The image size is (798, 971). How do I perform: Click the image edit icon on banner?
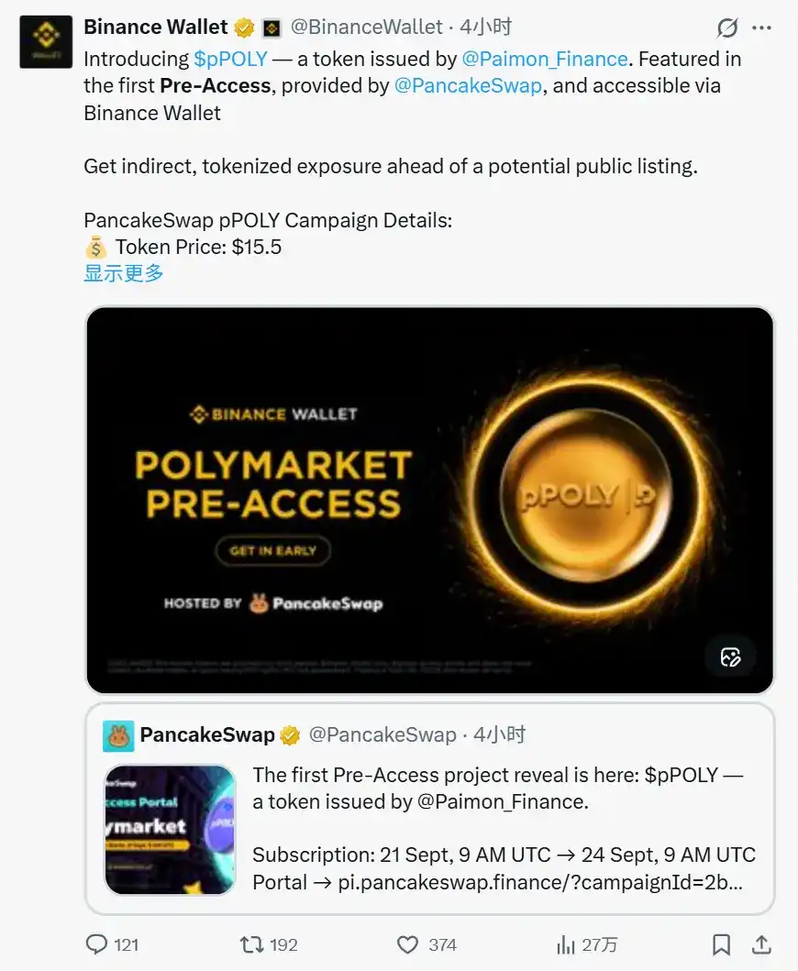[x=730, y=657]
